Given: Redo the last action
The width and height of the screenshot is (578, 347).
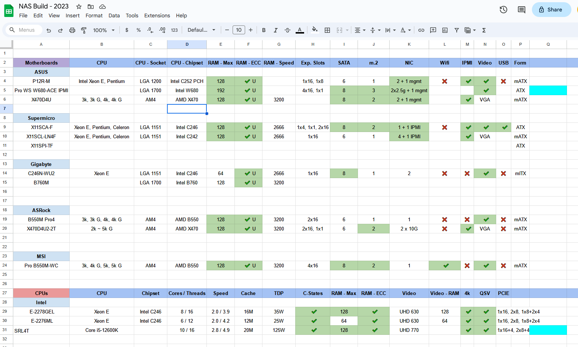Looking at the screenshot, I should 60,30.
